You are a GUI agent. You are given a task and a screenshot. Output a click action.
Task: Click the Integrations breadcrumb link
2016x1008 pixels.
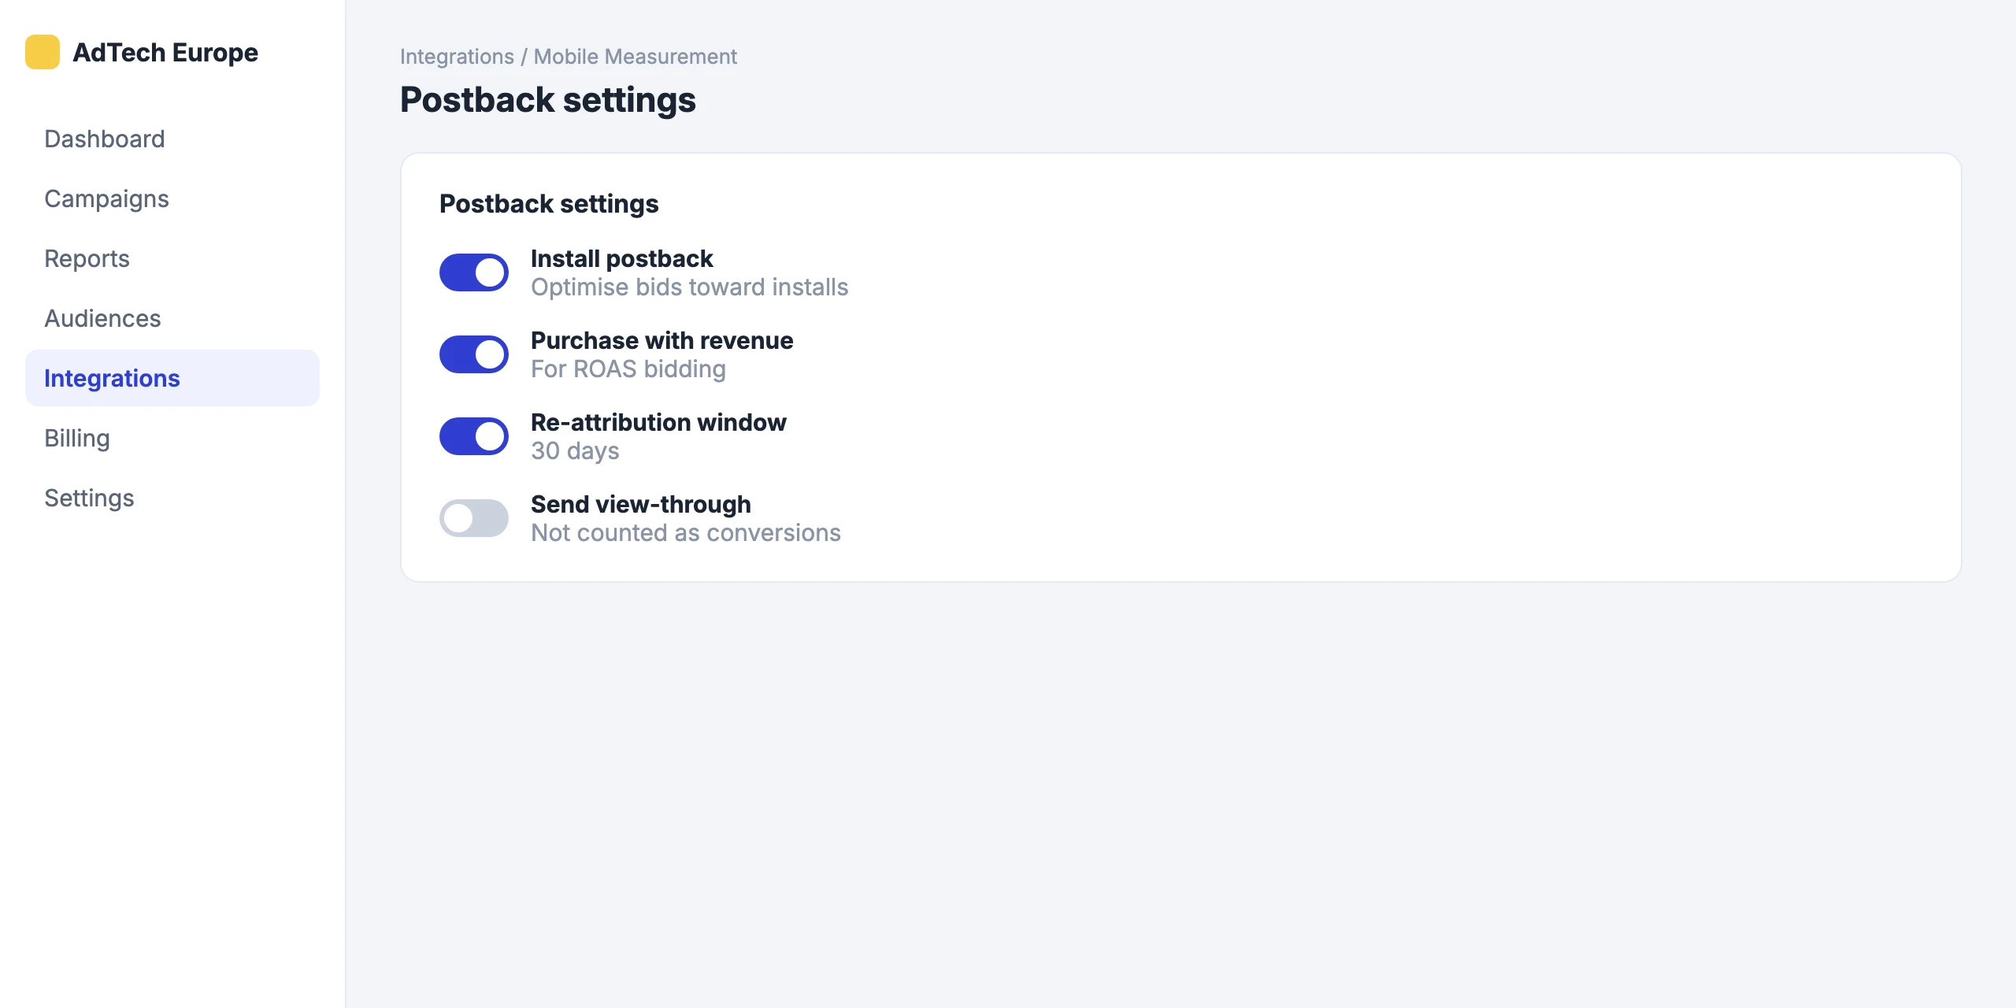(x=457, y=57)
